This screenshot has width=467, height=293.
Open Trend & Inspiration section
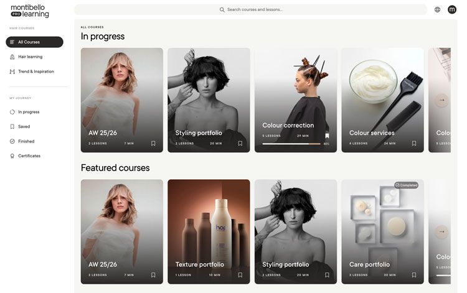35,72
